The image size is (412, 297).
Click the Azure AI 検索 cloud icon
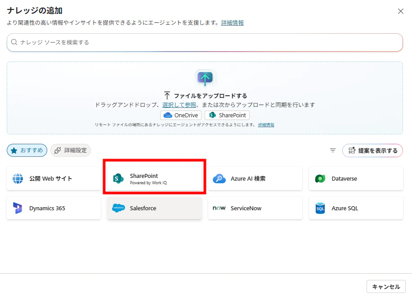[219, 178]
